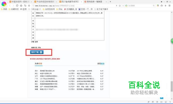173x104 pixels.
Task: Click the green floating circle at right edge
Action: tap(172, 41)
